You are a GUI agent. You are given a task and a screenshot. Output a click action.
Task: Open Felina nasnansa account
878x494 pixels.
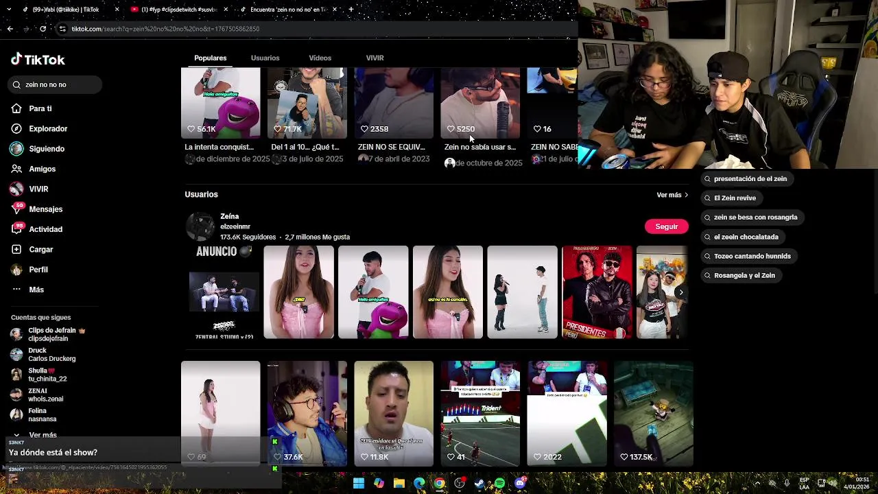tap(34, 414)
